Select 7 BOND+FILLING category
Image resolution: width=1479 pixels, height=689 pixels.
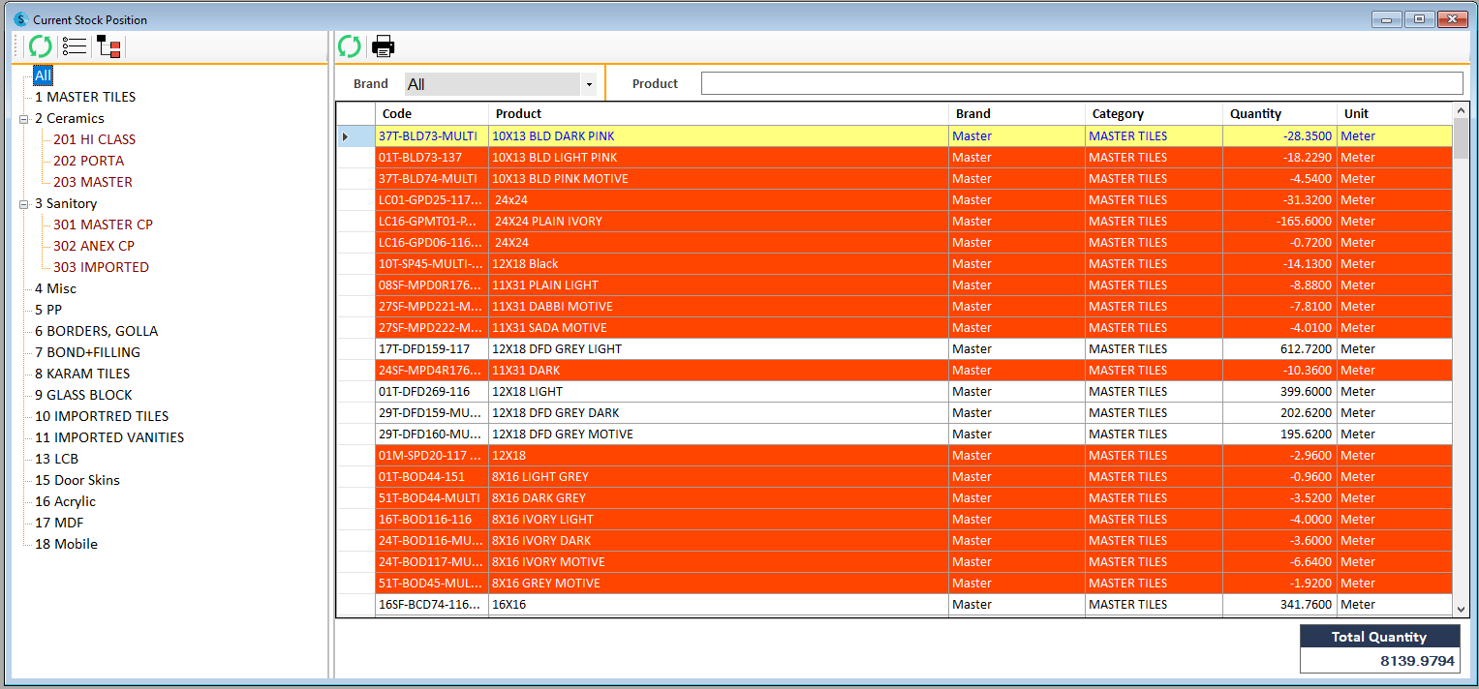click(87, 352)
